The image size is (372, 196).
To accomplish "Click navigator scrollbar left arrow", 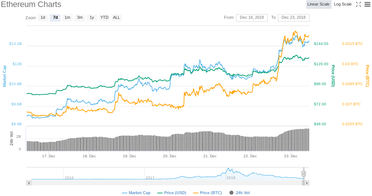I will tap(29, 183).
